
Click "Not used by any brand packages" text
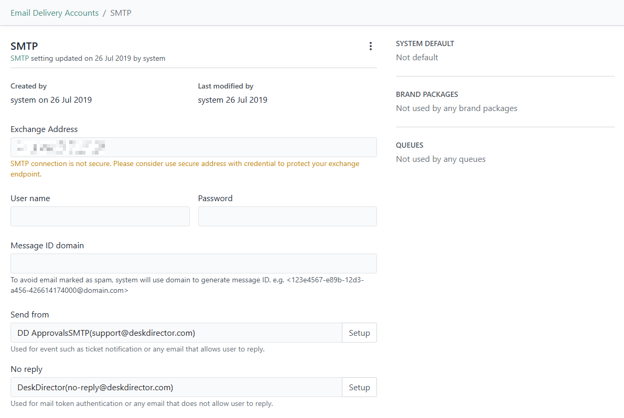(x=456, y=108)
